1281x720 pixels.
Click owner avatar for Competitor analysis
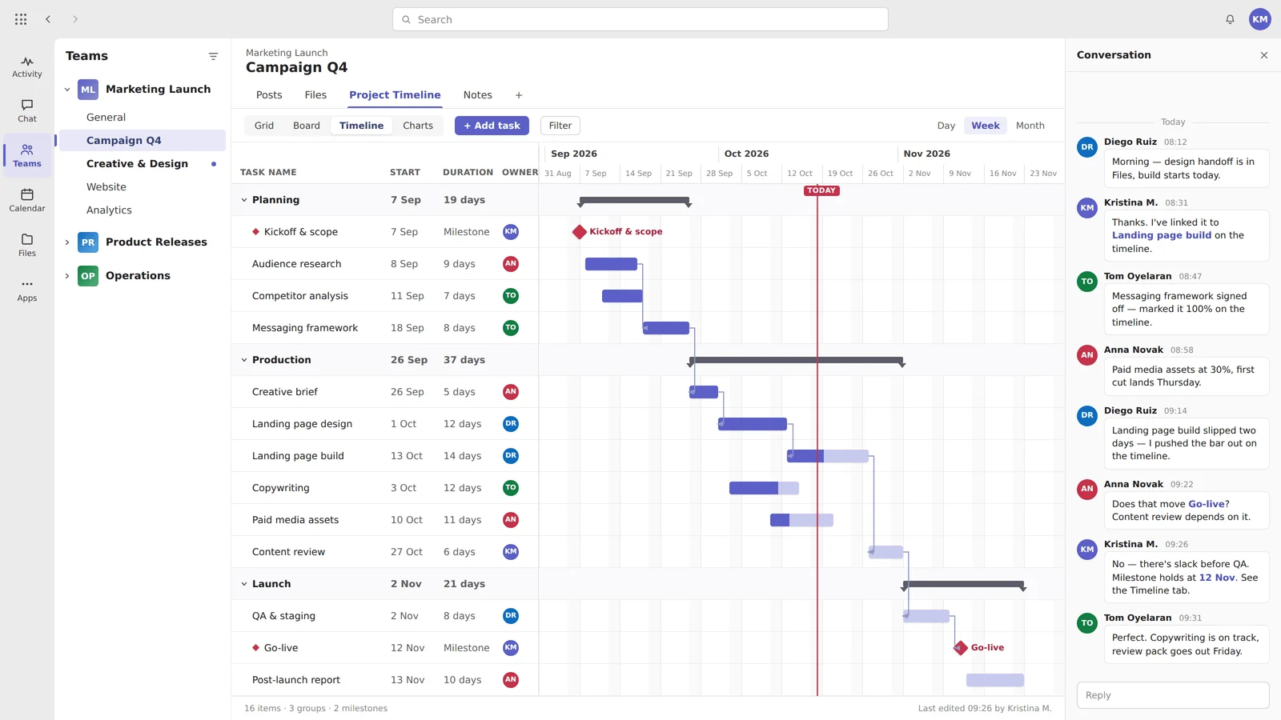point(511,296)
